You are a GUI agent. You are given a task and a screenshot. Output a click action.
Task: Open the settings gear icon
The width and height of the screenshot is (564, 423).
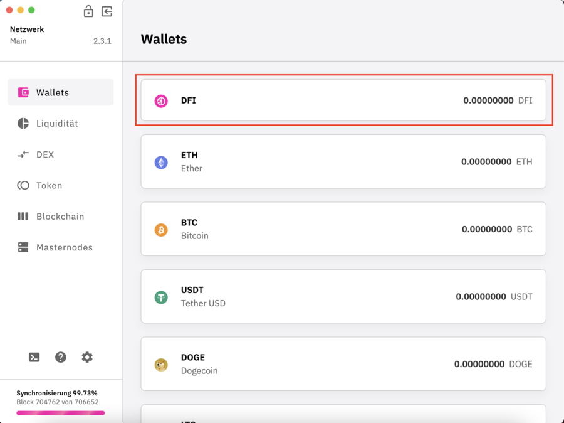86,356
